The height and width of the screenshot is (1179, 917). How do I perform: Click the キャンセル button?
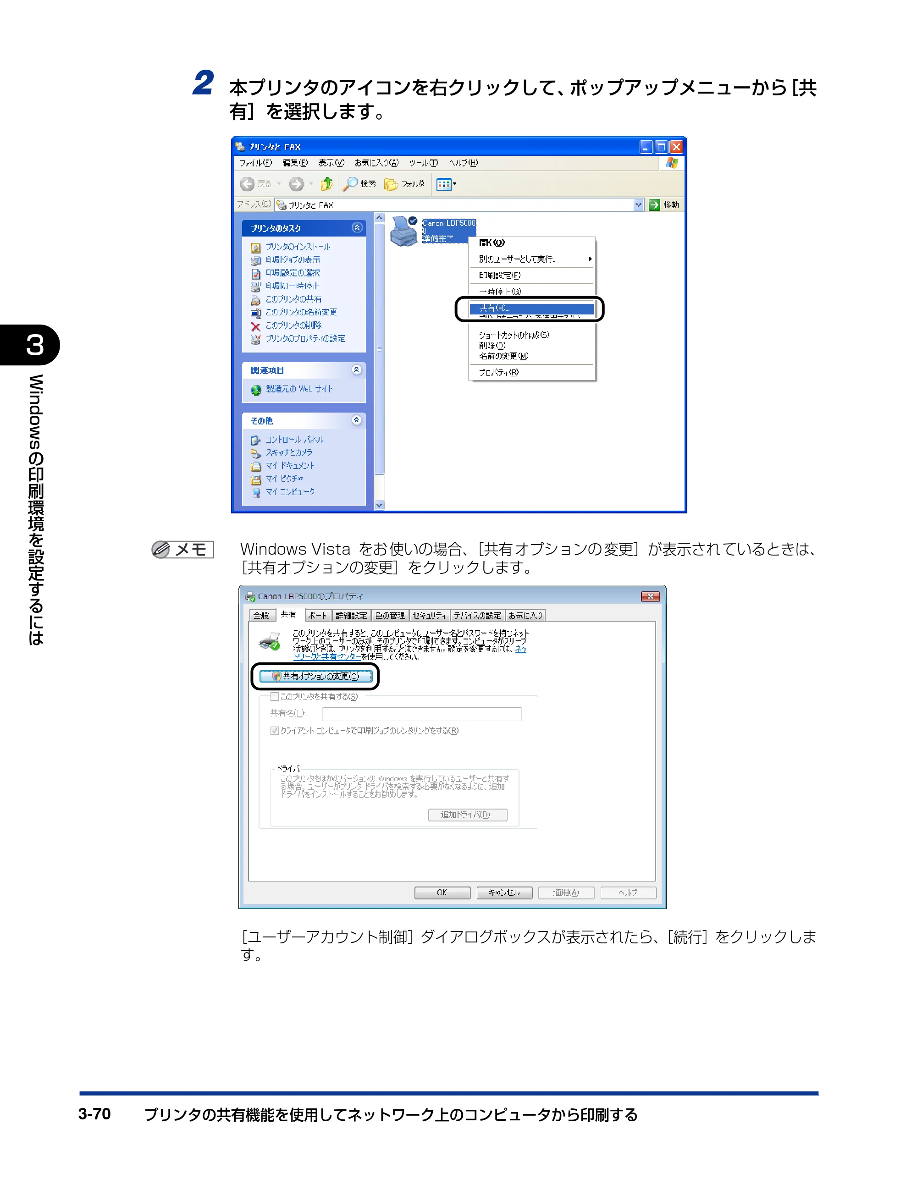[x=504, y=893]
